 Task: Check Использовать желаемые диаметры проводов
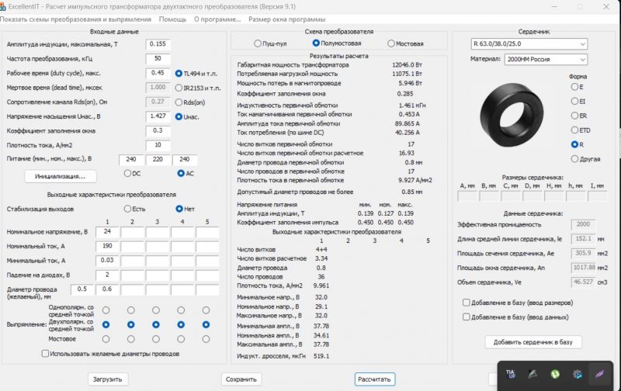point(45,354)
